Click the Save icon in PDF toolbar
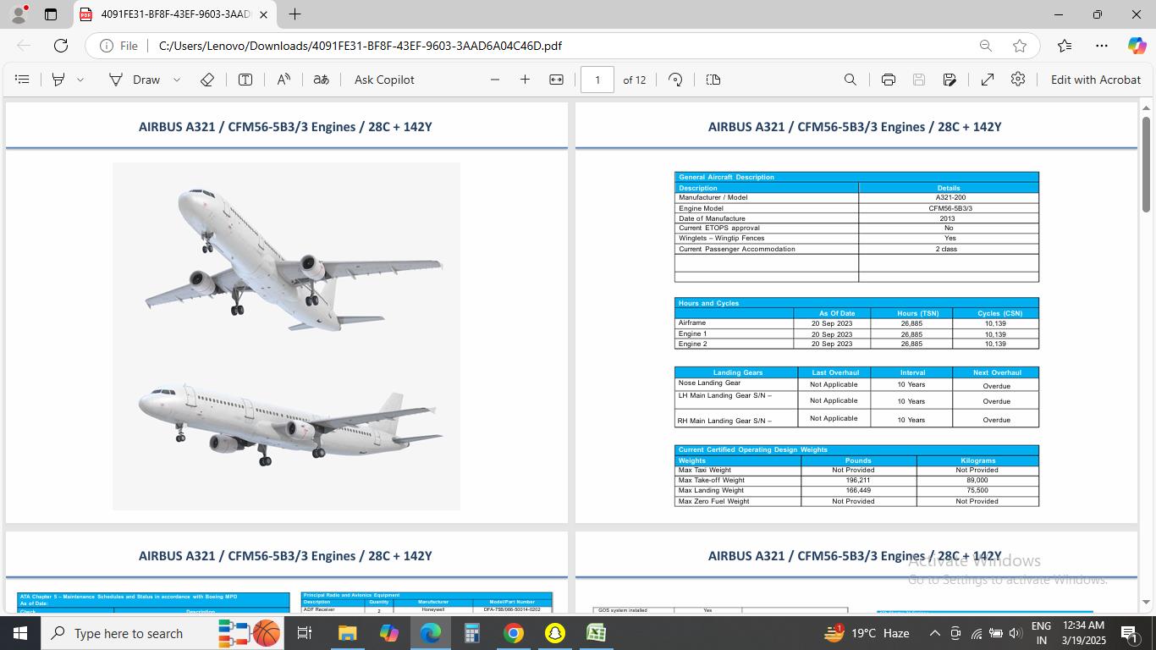 (919, 80)
